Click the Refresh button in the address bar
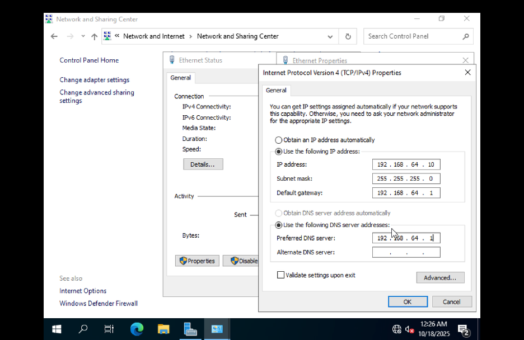 pyautogui.click(x=348, y=36)
